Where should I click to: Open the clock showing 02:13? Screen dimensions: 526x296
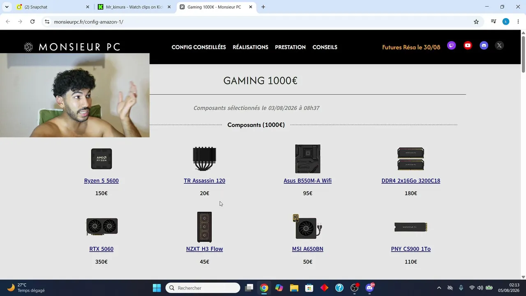(509, 288)
